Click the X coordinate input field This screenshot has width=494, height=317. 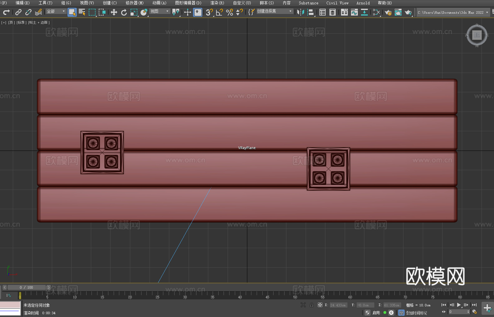[x=338, y=305]
